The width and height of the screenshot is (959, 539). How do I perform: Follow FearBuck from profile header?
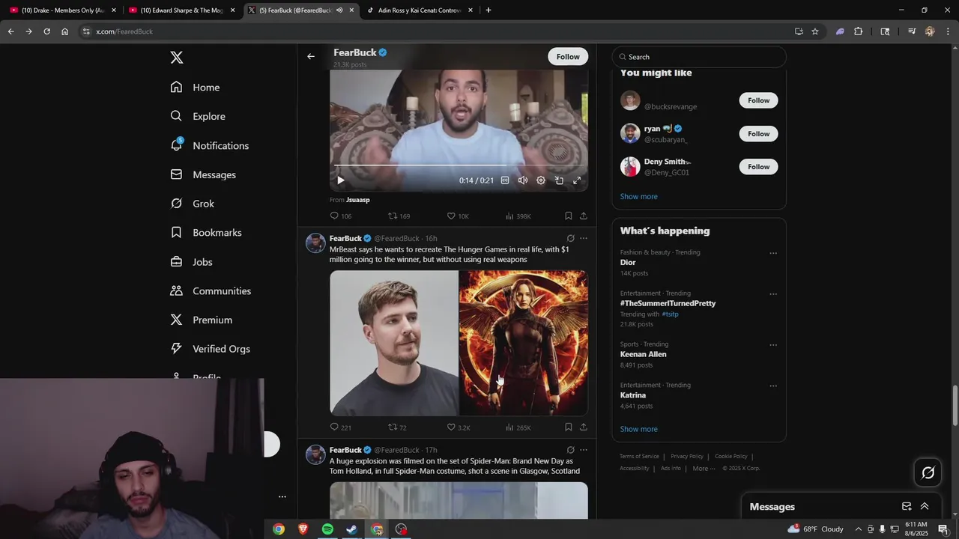(568, 57)
